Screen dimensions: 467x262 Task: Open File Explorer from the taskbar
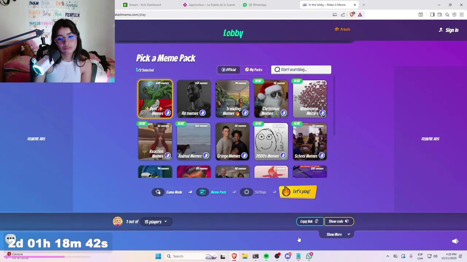coord(244,256)
